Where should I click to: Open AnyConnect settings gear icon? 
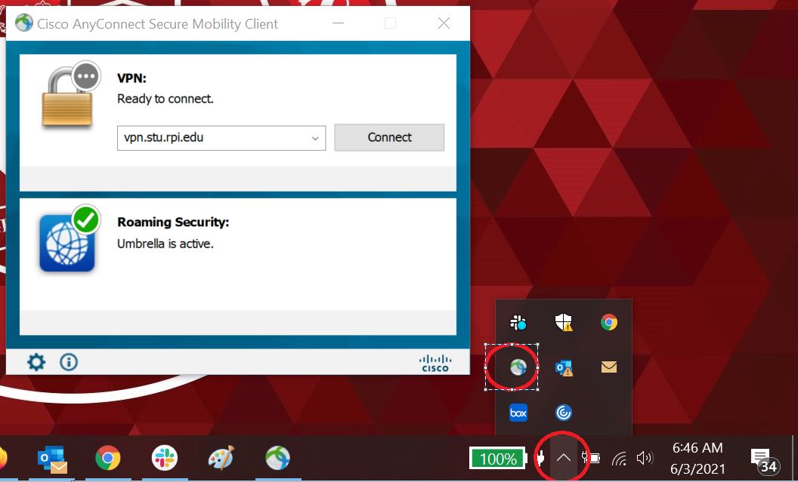point(36,362)
